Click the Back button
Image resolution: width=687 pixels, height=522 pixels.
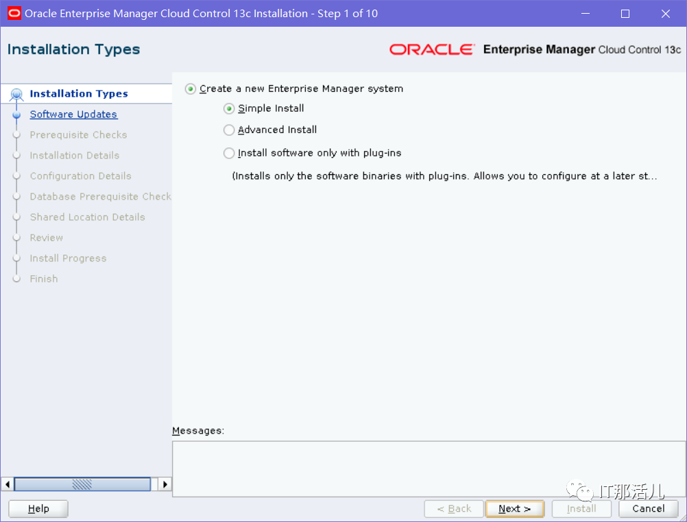454,509
